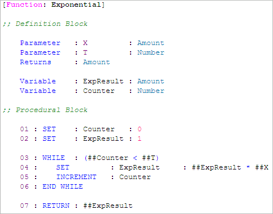Click the ##Counter < ##T condition
Screen dimensions: 273x214
(122, 158)
